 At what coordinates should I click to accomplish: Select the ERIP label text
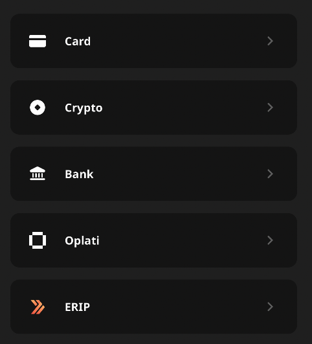pyautogui.click(x=78, y=307)
